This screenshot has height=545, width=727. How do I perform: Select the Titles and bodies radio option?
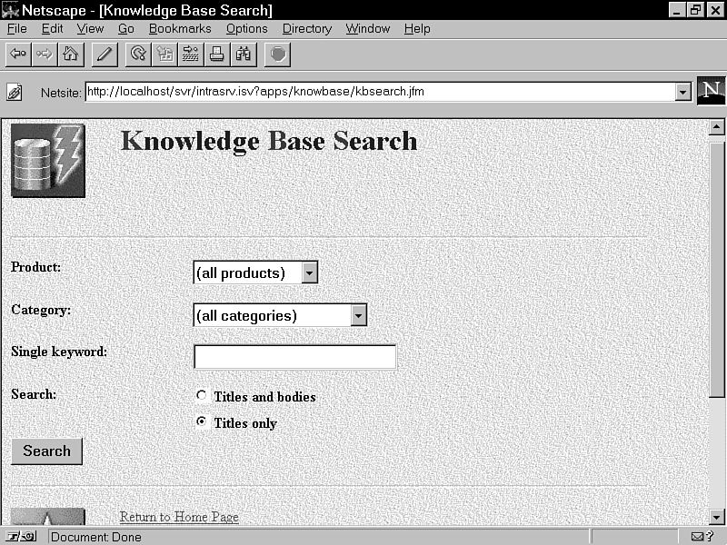[202, 396]
